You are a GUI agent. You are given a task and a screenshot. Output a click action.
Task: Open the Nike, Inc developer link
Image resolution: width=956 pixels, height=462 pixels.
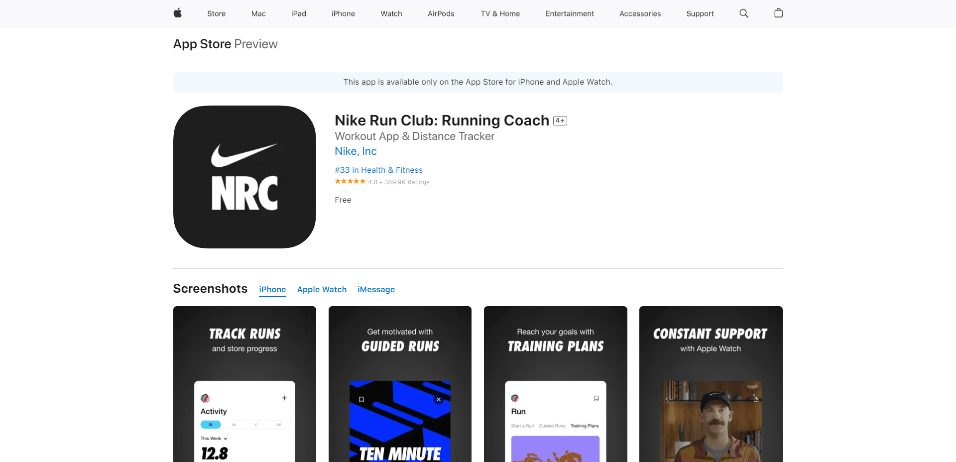(x=356, y=151)
